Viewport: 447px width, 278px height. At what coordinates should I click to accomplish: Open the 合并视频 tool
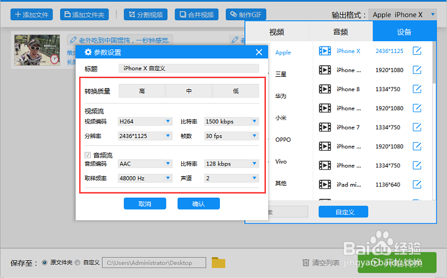(197, 14)
